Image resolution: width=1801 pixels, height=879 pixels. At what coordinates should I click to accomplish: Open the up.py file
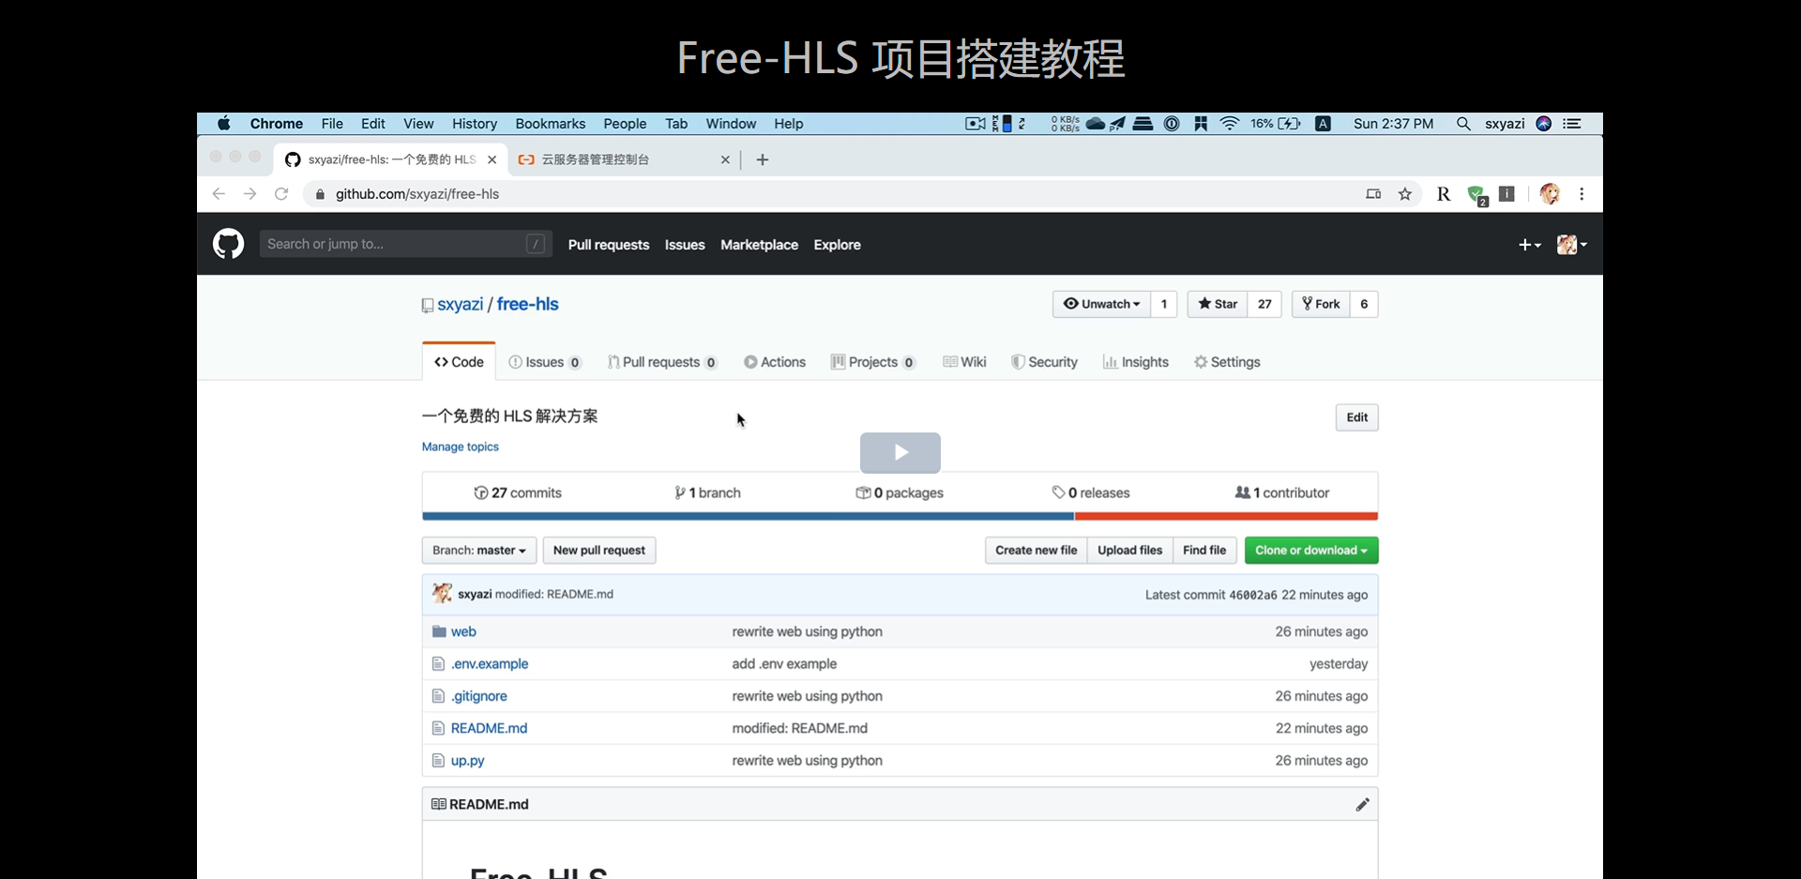click(468, 761)
